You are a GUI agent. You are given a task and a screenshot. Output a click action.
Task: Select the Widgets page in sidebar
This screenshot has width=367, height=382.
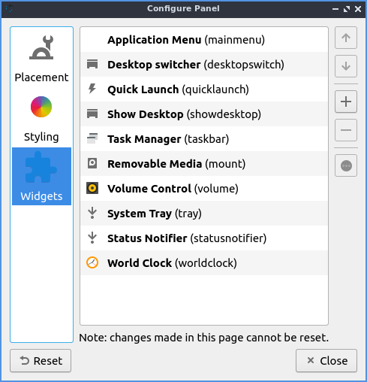click(41, 176)
